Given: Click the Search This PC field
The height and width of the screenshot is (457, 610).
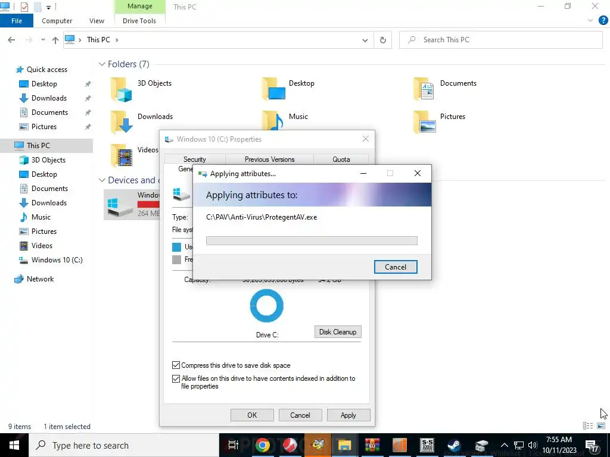Looking at the screenshot, I should click(501, 40).
